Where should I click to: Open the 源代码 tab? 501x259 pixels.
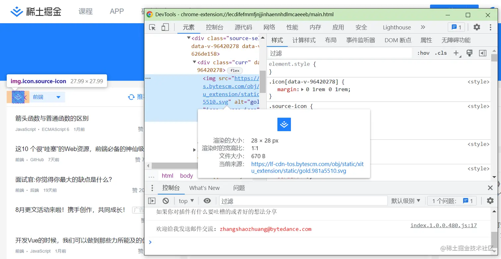243,27
